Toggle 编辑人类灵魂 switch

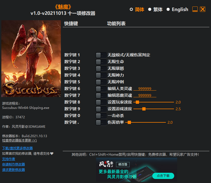point(101,89)
